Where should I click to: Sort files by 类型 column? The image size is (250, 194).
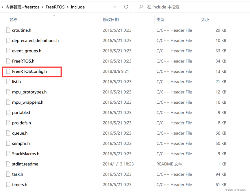[160, 19]
